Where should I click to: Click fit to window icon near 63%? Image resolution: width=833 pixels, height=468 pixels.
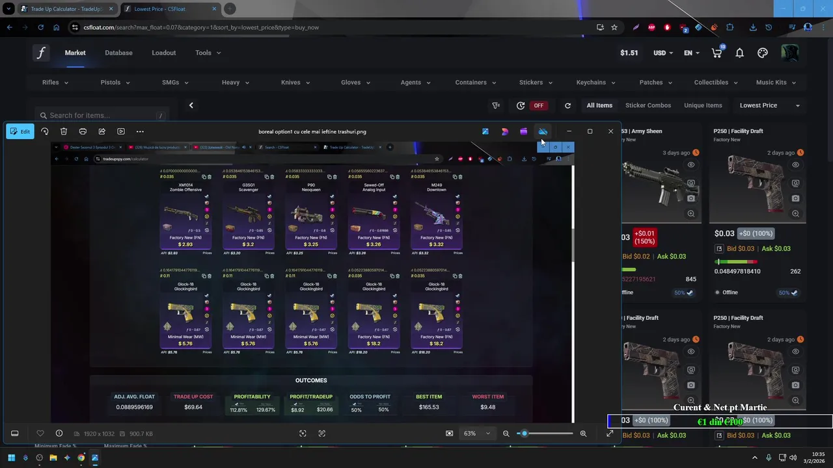[449, 434]
